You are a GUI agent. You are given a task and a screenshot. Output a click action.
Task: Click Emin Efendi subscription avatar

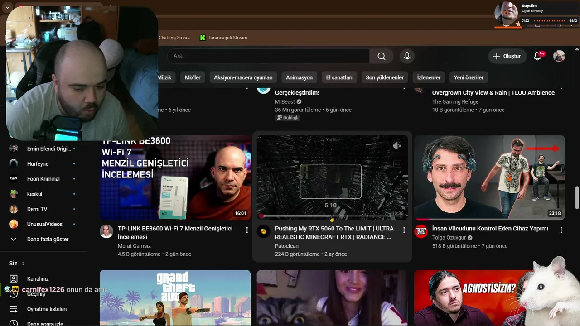click(x=14, y=149)
